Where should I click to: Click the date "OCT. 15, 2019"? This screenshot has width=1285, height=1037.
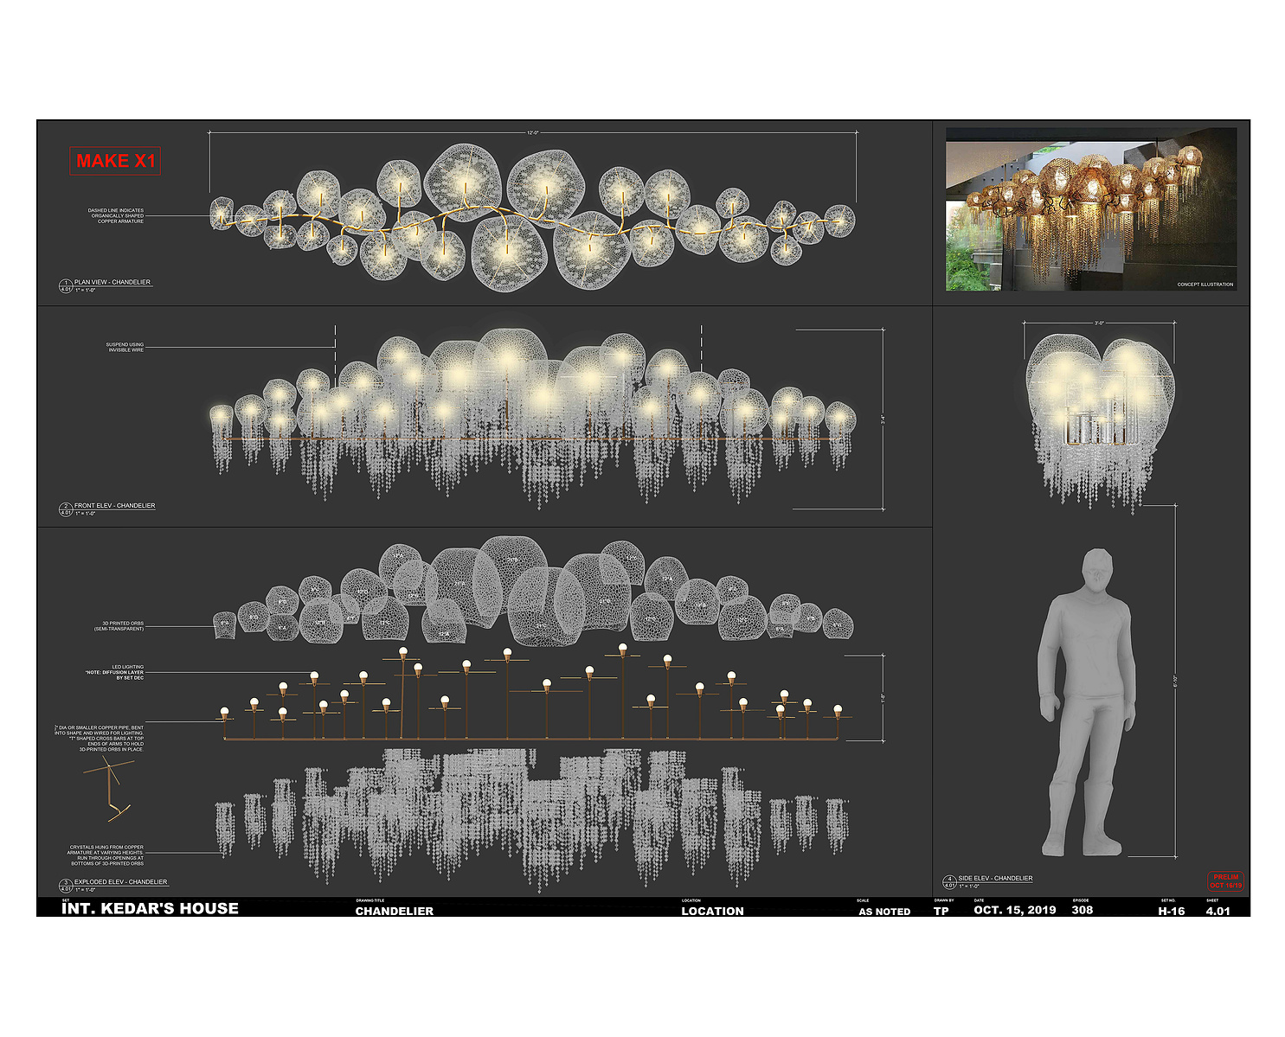1014,910
